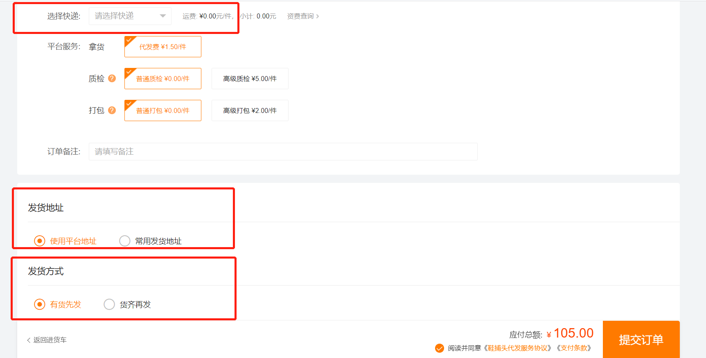The image size is (706, 358).
Task: Choose 普通质检 ¥0.00/件 option
Action: coord(163,79)
